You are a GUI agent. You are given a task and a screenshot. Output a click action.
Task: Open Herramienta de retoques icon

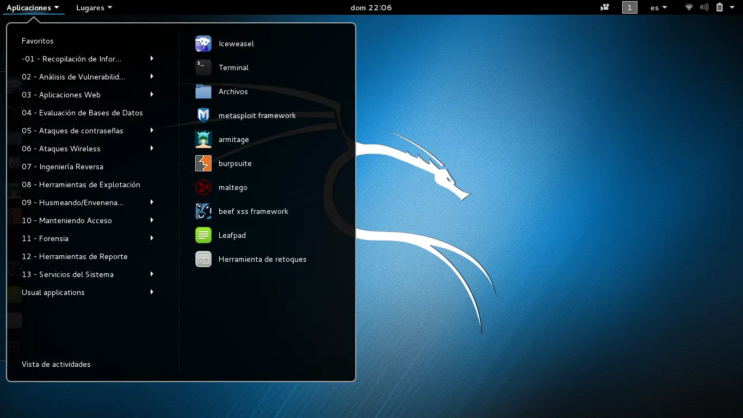tap(203, 259)
